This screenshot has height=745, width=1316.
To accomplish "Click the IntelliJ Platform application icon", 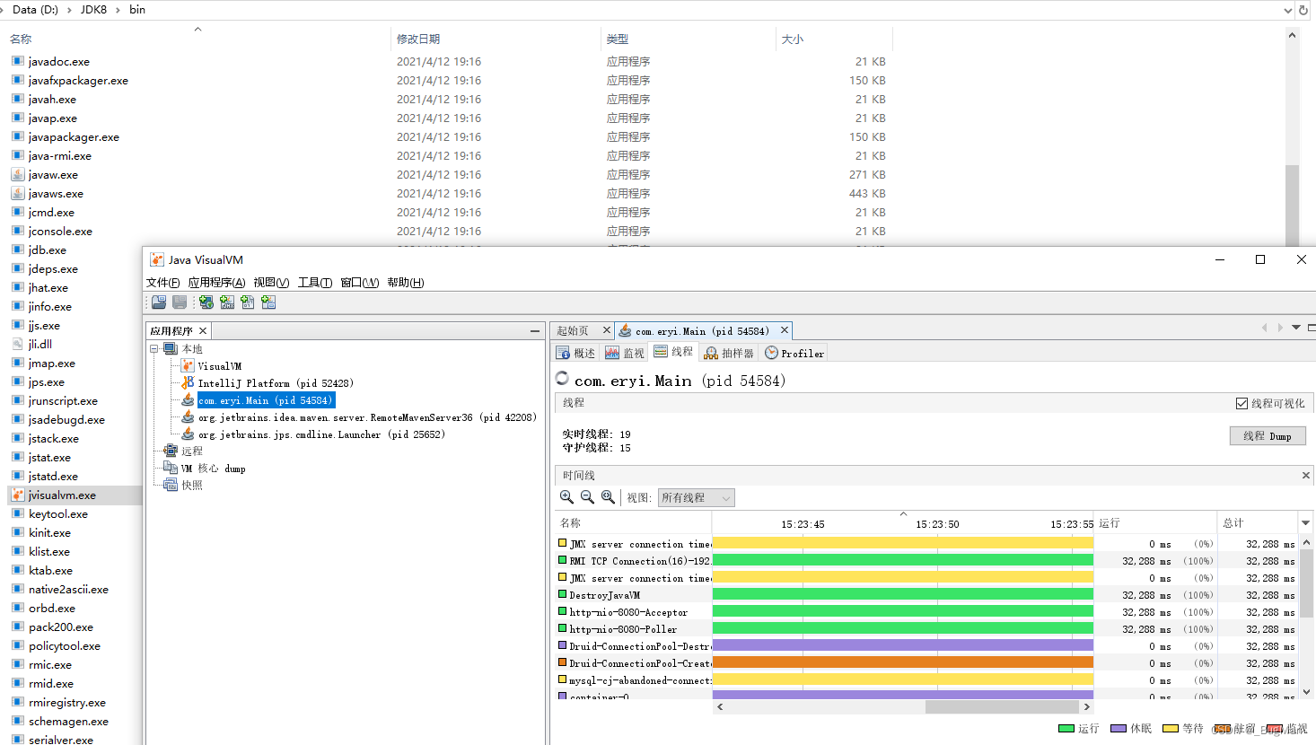I will [188, 382].
